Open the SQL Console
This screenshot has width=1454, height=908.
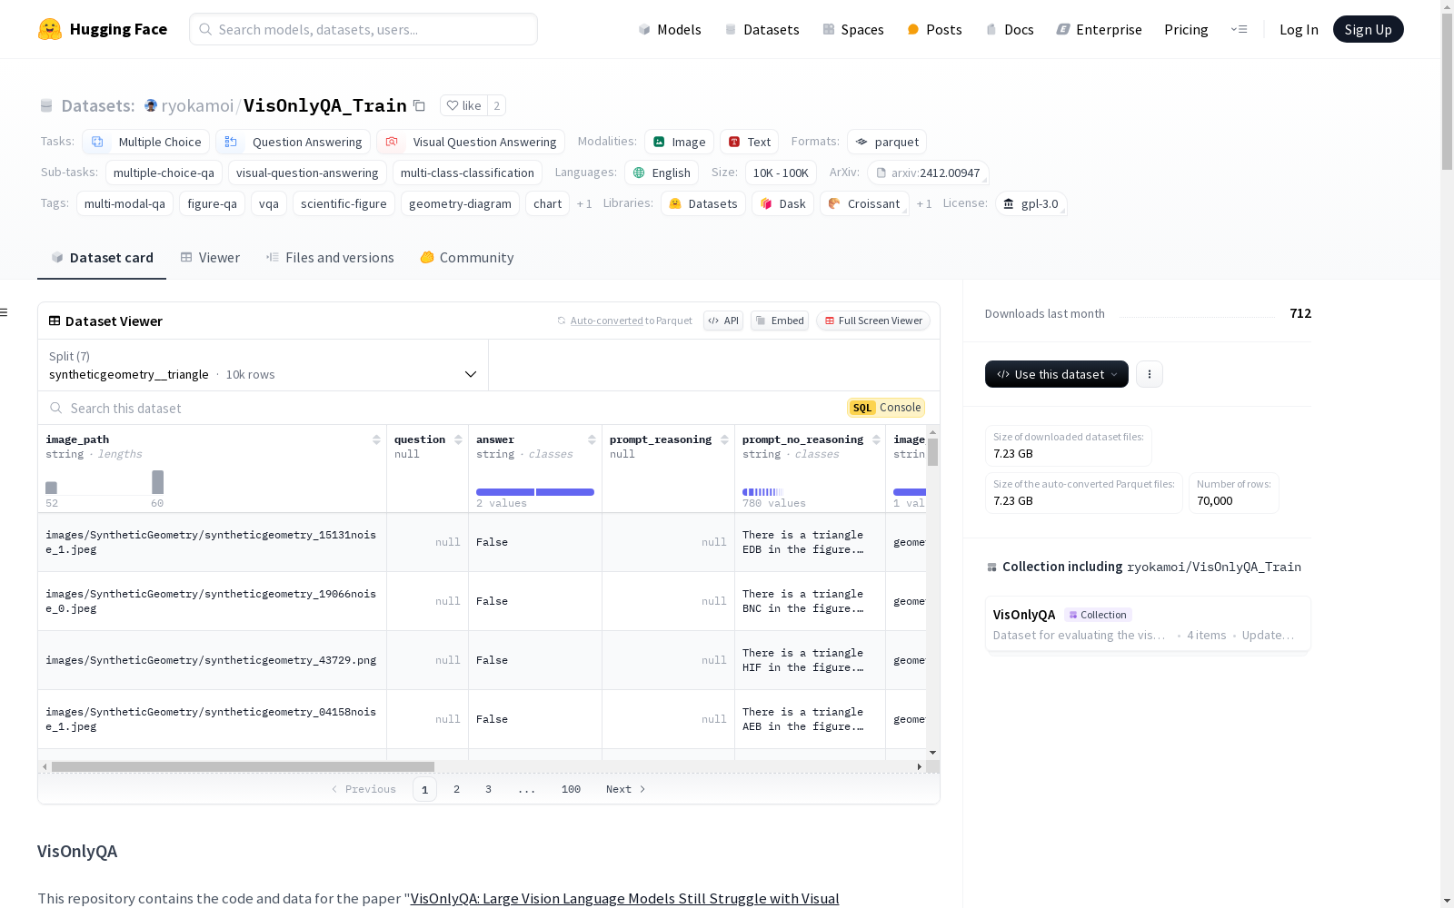click(886, 408)
